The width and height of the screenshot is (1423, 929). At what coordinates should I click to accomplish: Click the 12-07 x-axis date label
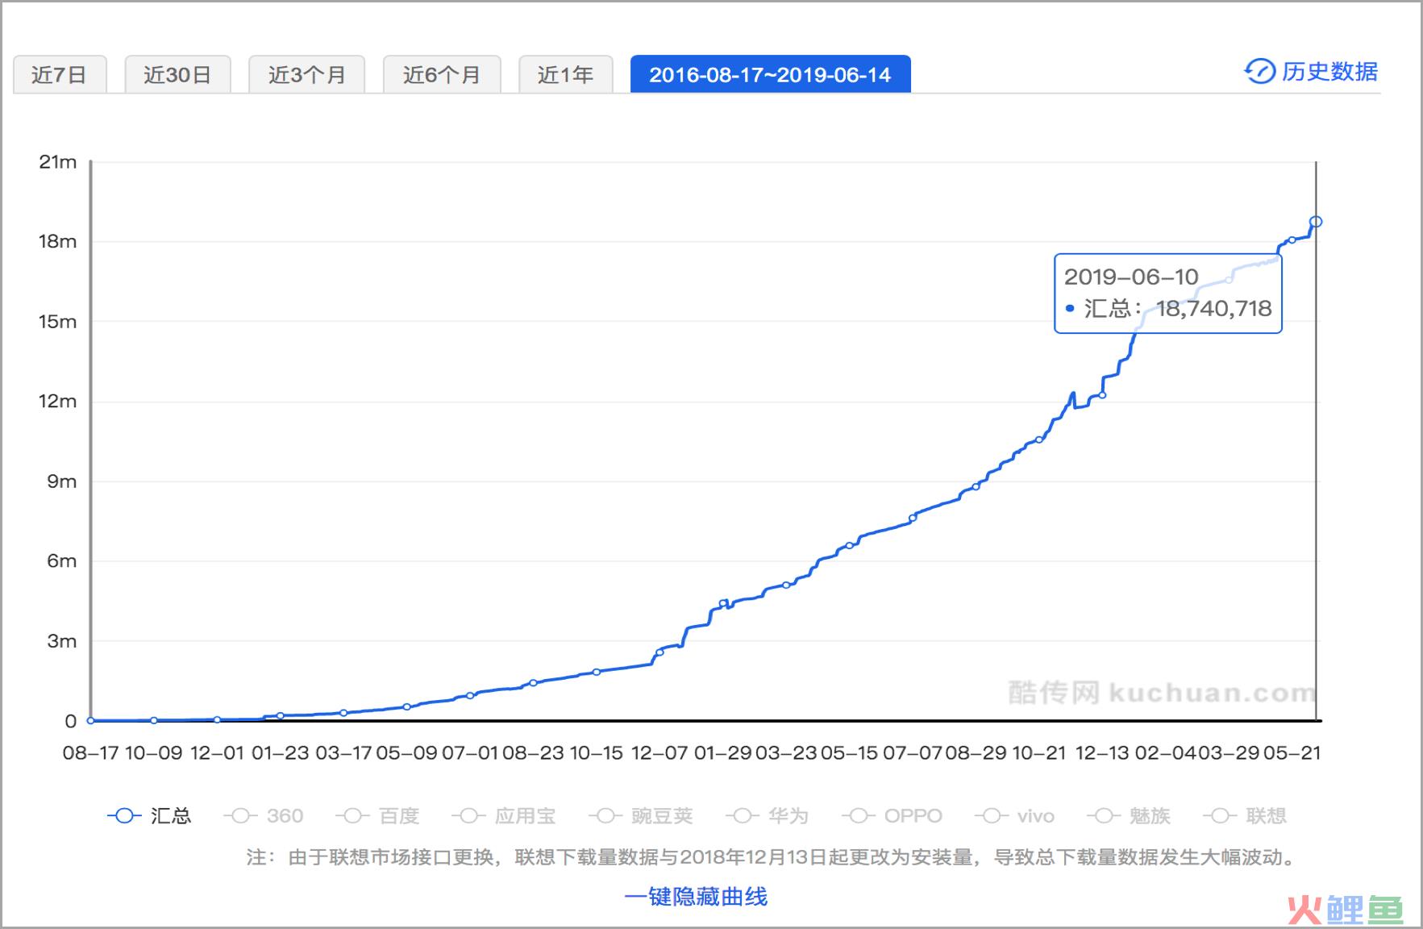click(x=659, y=753)
